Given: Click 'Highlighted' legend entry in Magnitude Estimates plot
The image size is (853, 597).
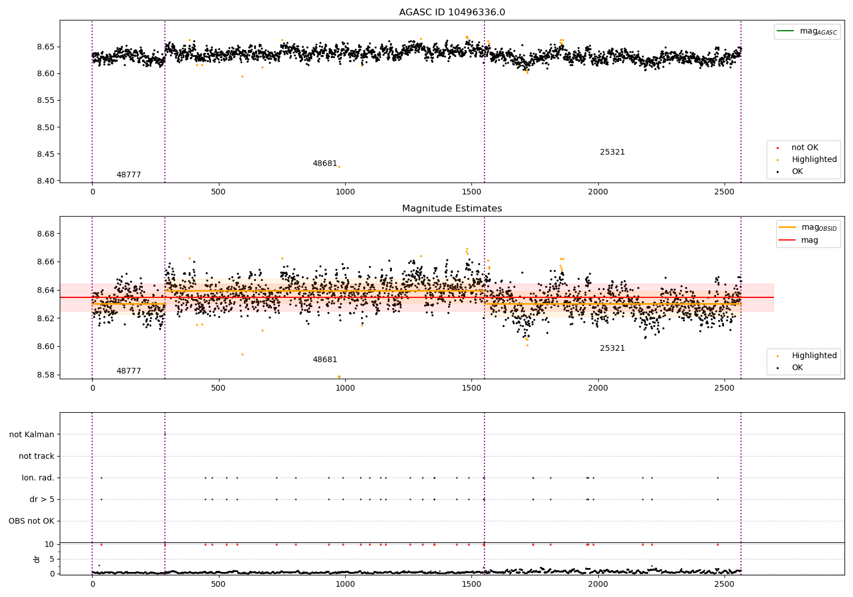Looking at the screenshot, I should pos(814,356).
